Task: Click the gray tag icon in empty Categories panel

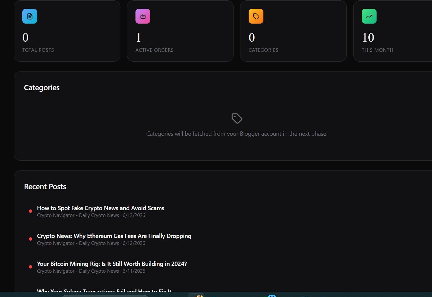Action: [x=237, y=118]
